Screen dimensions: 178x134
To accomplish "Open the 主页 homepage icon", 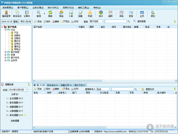I will [x=142, y=14].
